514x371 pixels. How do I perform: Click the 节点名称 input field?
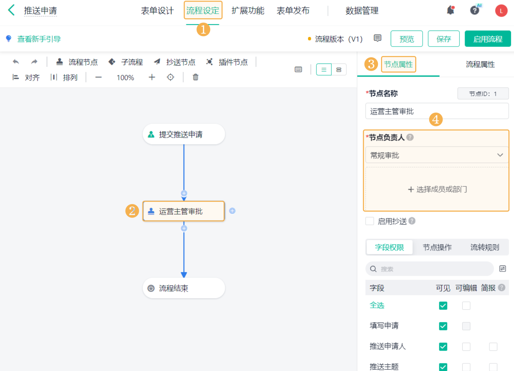437,111
